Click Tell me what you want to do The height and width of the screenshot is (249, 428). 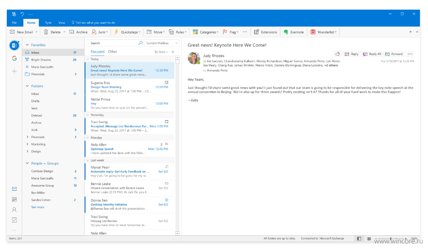pos(93,22)
